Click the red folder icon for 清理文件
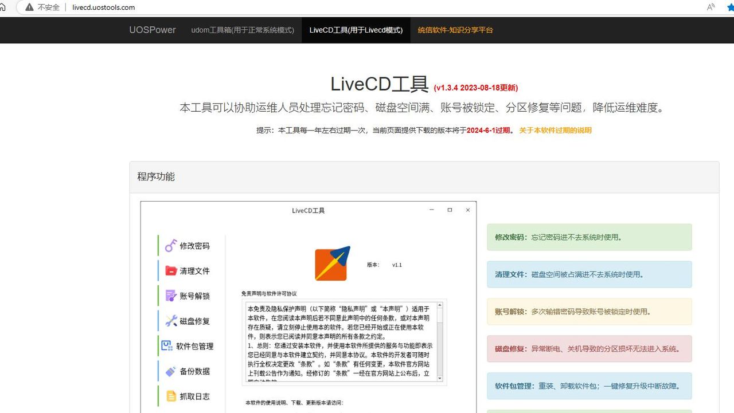The height and width of the screenshot is (413, 734). 171,271
